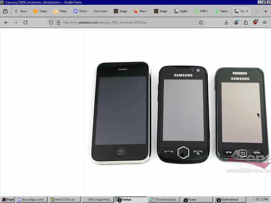The width and height of the screenshot is (271, 203).
Task: Restore the Firefox window size
Action: point(264,2)
